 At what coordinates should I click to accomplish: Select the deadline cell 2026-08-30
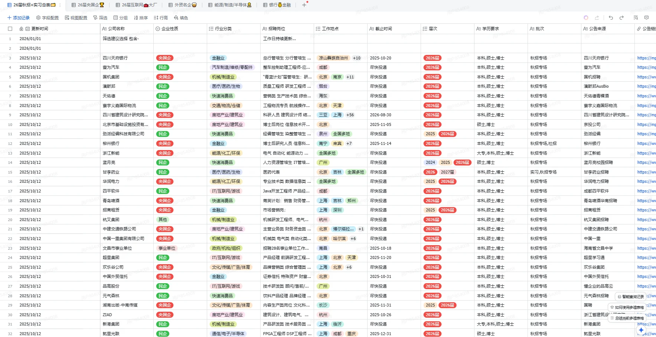pyautogui.click(x=394, y=115)
